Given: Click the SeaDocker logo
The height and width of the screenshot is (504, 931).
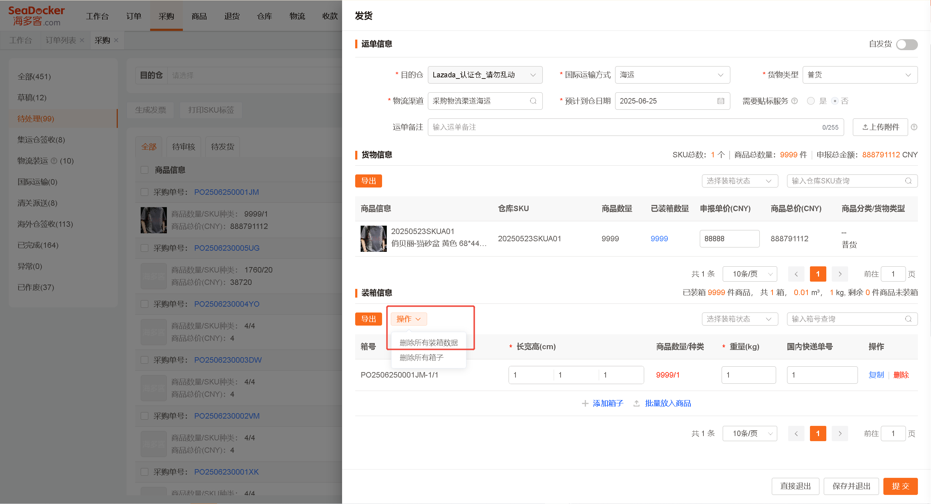Looking at the screenshot, I should [36, 16].
